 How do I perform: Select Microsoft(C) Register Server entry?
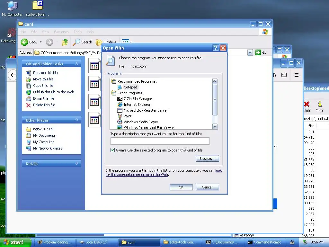(146, 110)
